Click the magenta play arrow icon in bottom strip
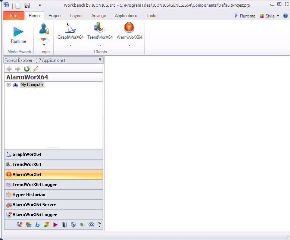Viewport: 290px width, 240px height. (55, 225)
